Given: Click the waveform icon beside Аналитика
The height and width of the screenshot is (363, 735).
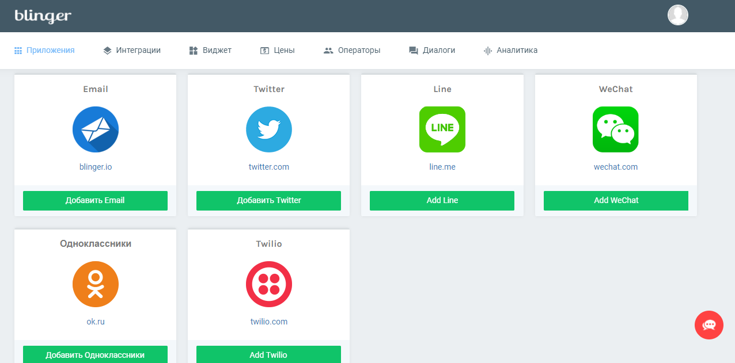Looking at the screenshot, I should 487,51.
